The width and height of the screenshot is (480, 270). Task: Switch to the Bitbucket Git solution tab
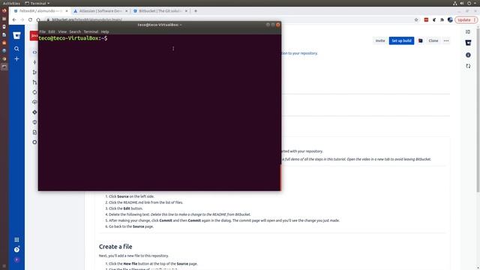[160, 11]
